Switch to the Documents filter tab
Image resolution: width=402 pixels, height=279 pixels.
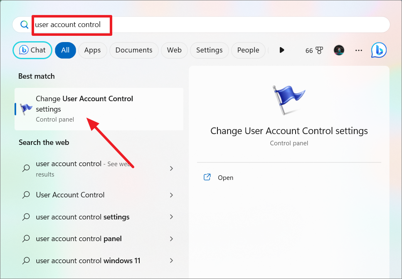[x=134, y=50]
